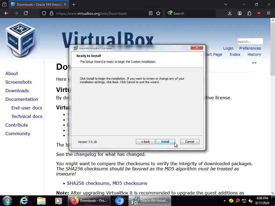
Task: Open the shield tracking protection icon
Action: pos(44,13)
